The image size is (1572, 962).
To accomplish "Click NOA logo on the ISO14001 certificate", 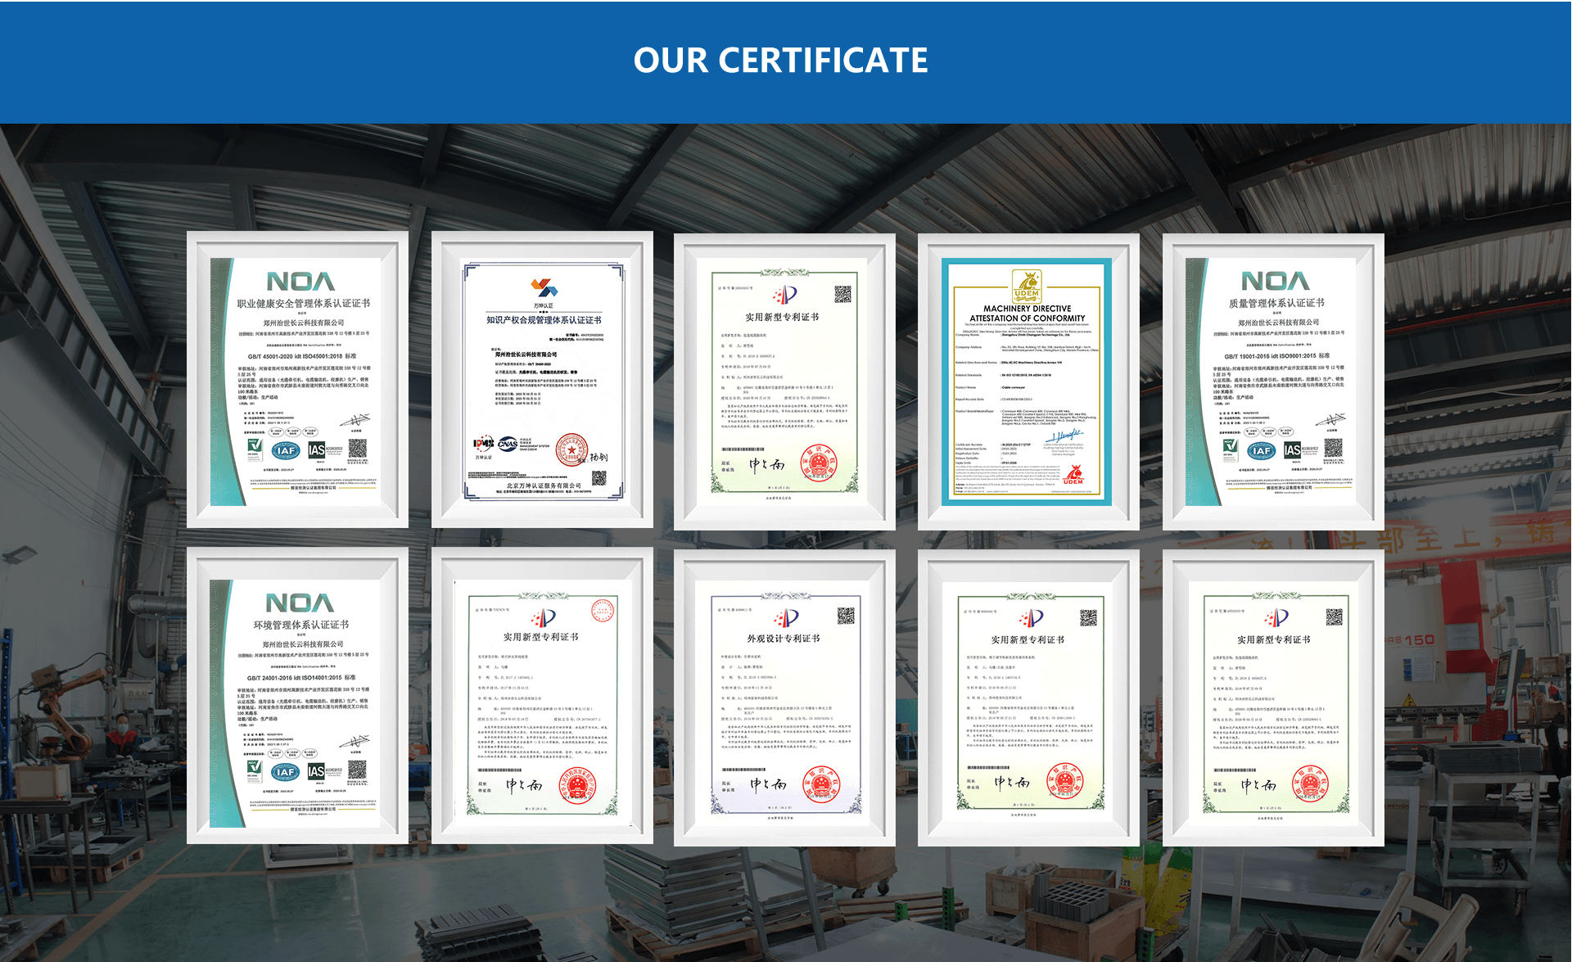I will (x=300, y=603).
